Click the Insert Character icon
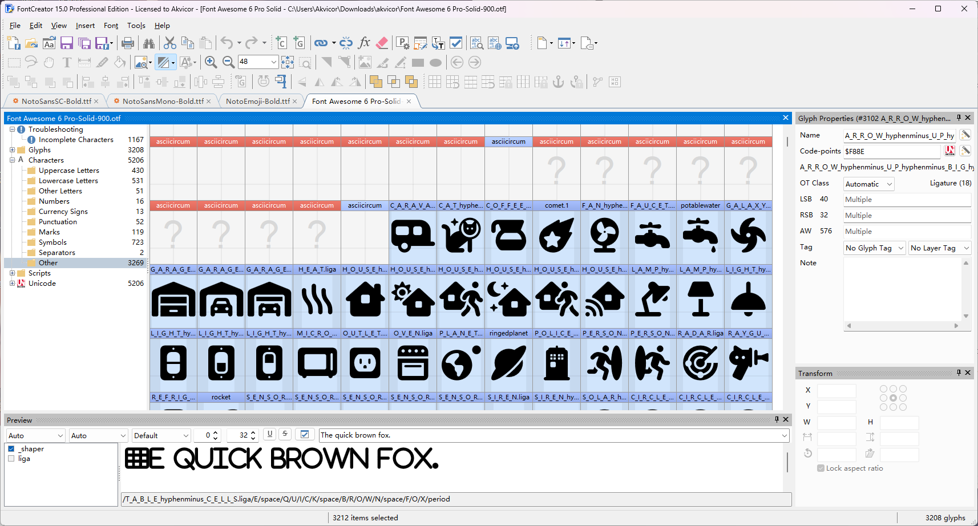This screenshot has width=978, height=526. click(x=281, y=43)
